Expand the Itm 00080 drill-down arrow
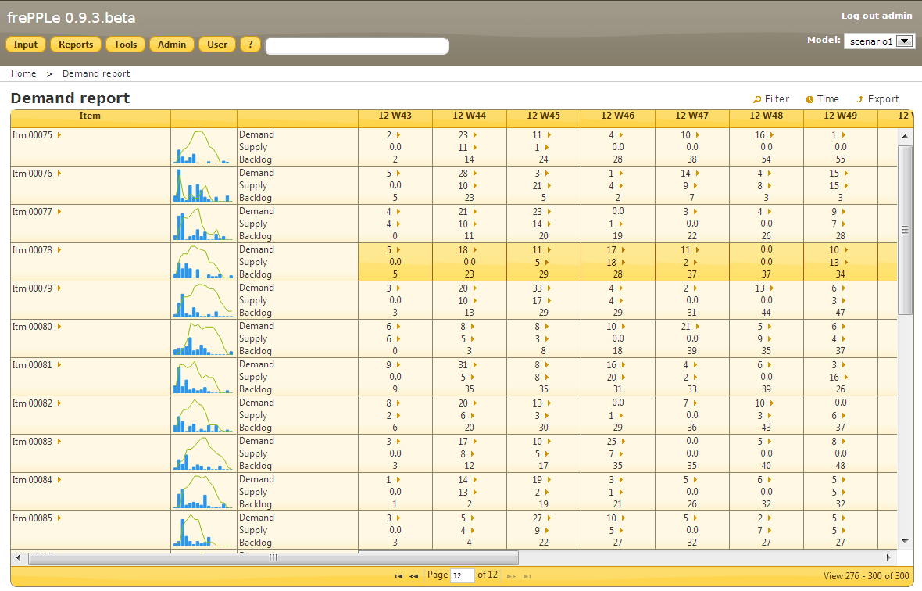 click(x=59, y=327)
